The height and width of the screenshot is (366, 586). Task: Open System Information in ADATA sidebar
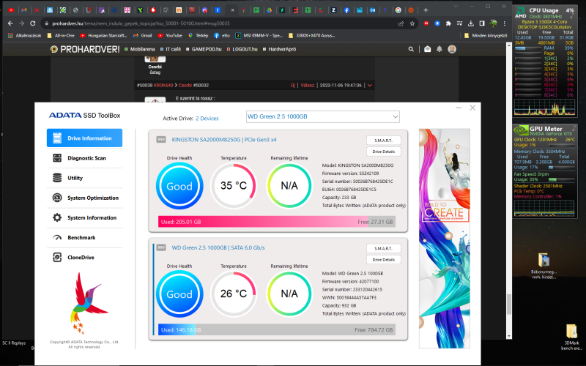pyautogui.click(x=84, y=217)
